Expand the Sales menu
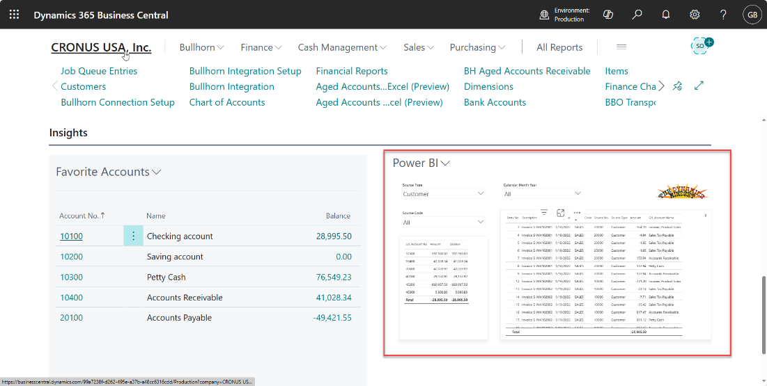767x386 pixels. coord(419,47)
